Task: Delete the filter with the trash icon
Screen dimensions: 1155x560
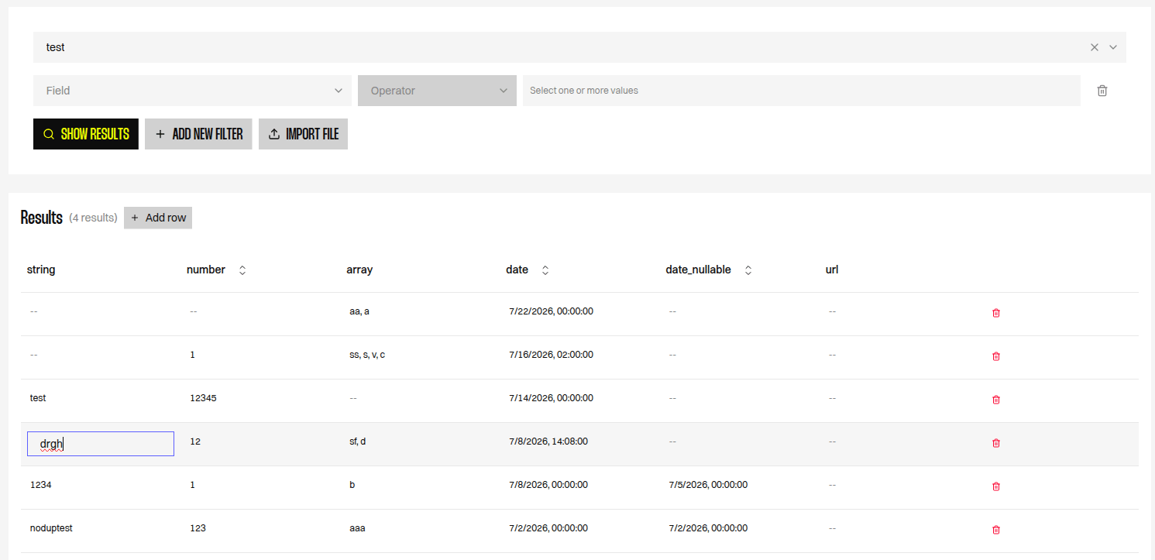Action: (x=1102, y=91)
